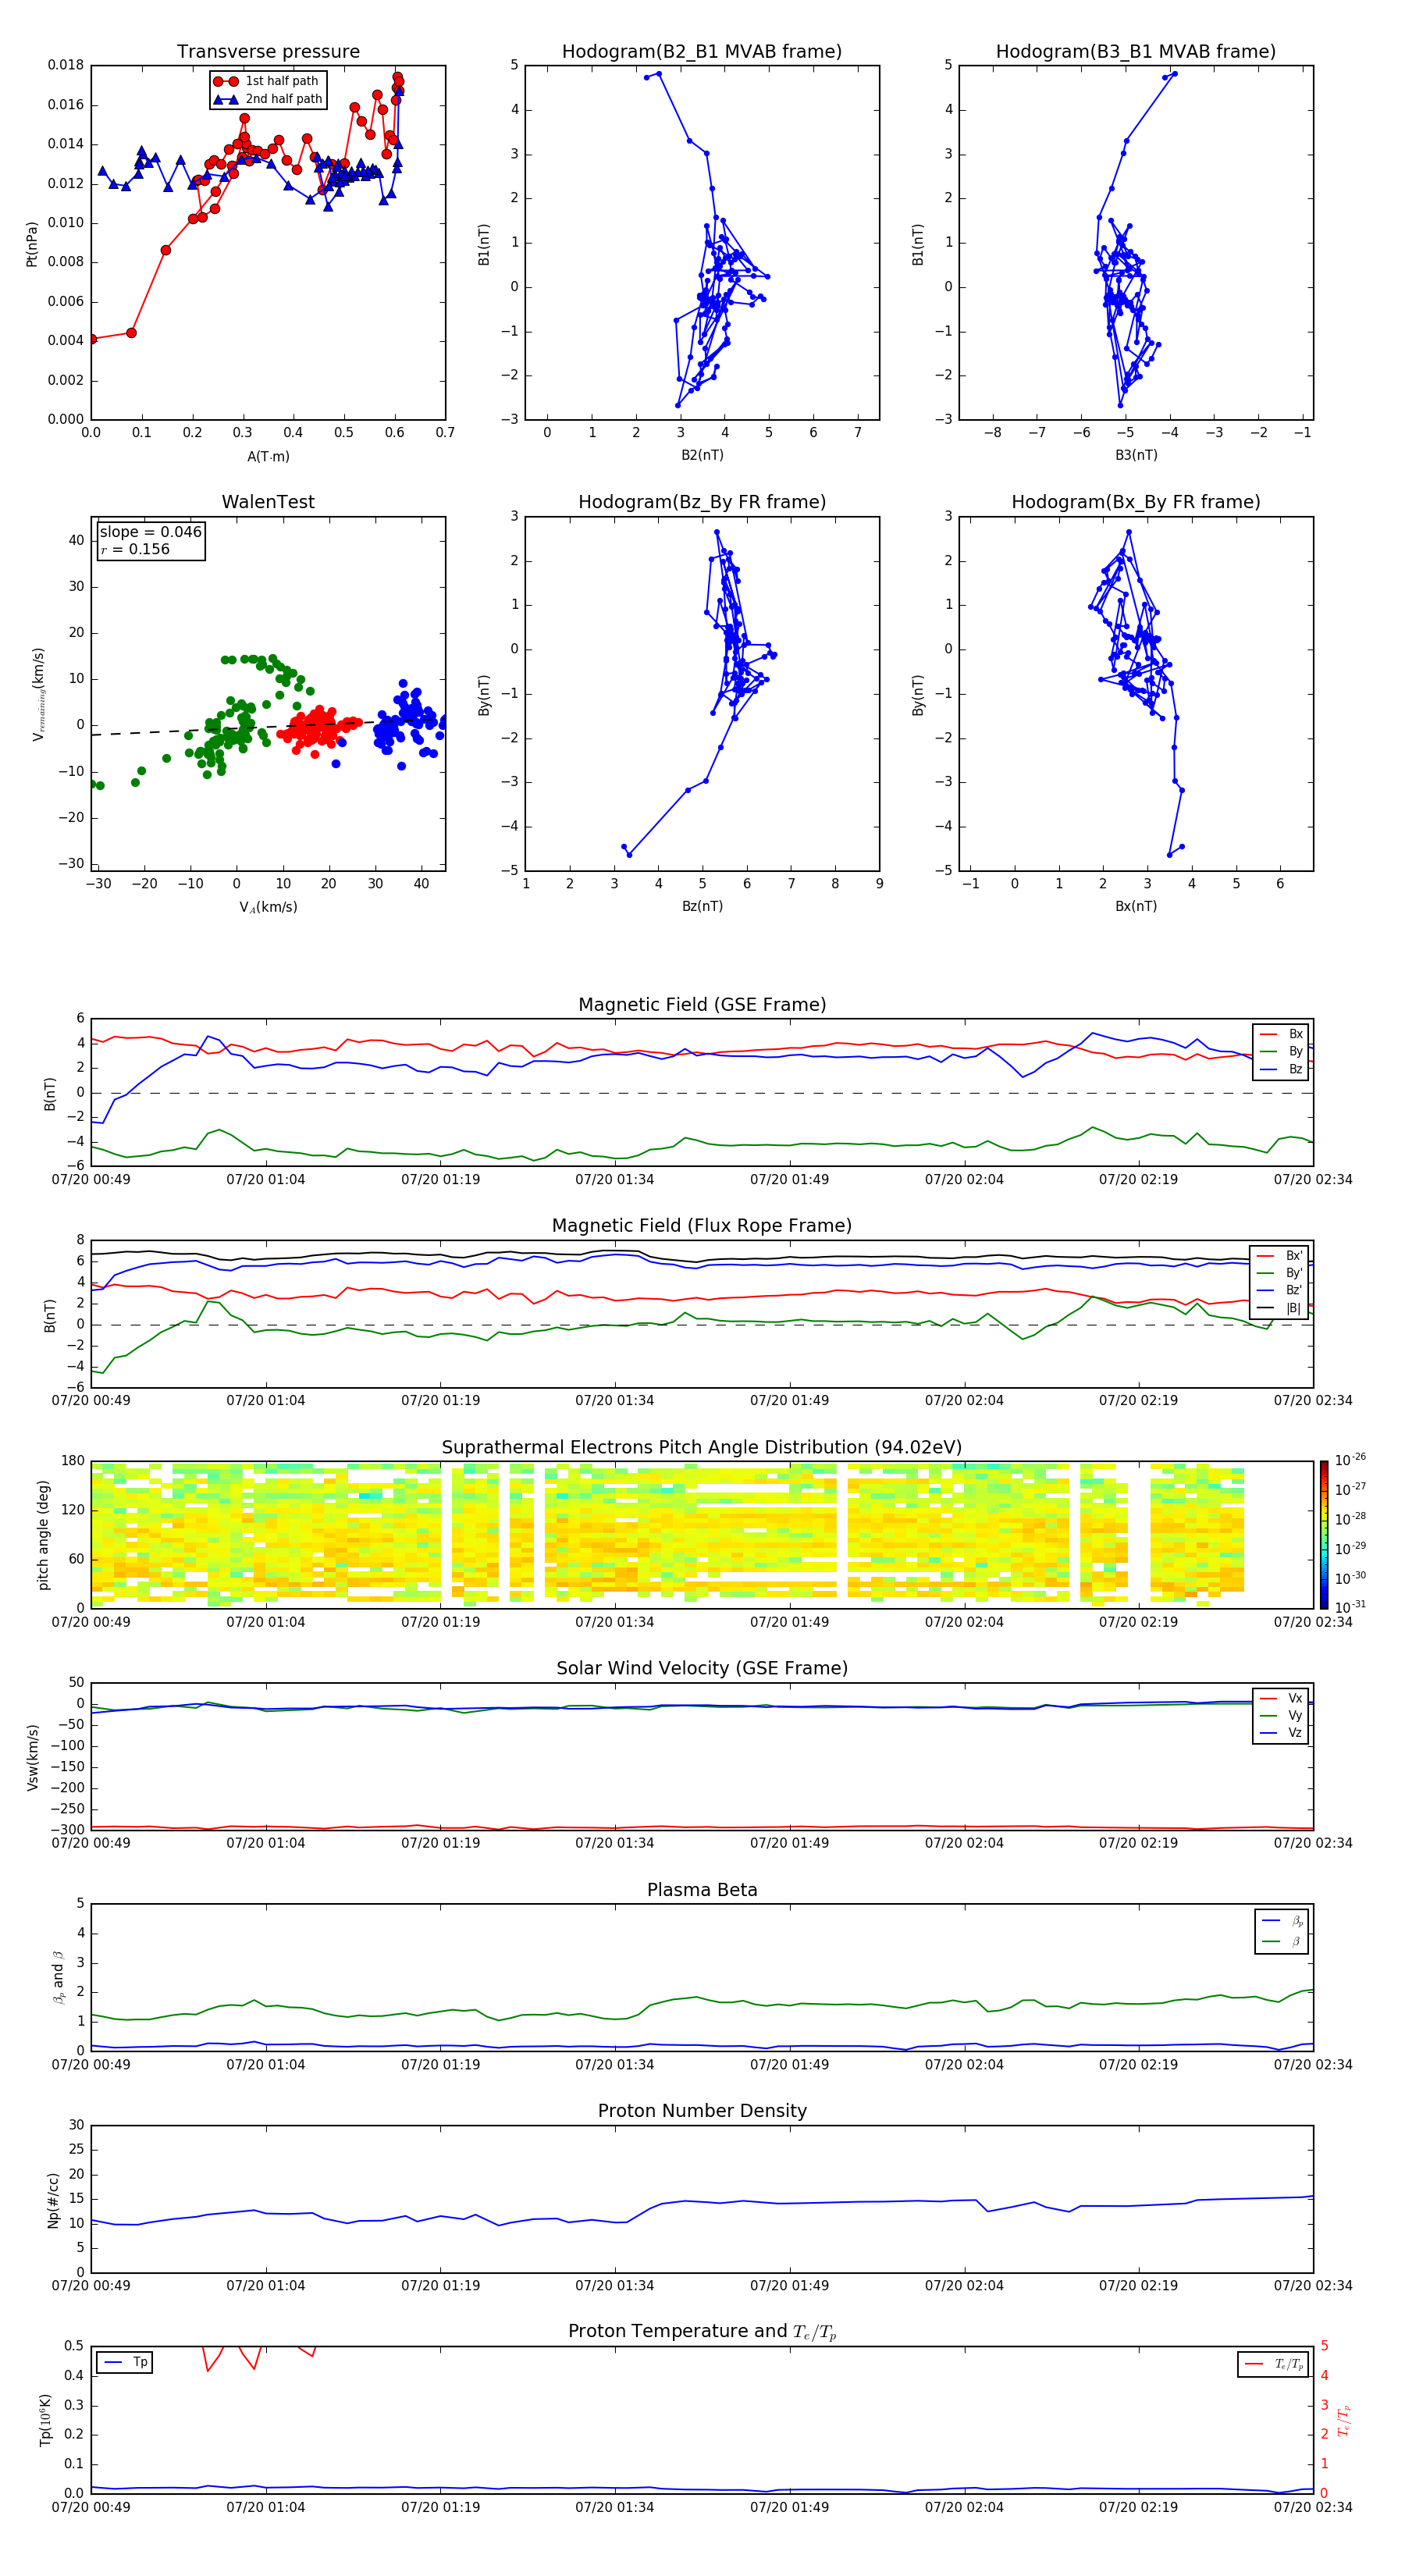Viewport: 1405px width, 2576px height.
Task: Select the "2nd half path" legend entry
Action: point(268,99)
